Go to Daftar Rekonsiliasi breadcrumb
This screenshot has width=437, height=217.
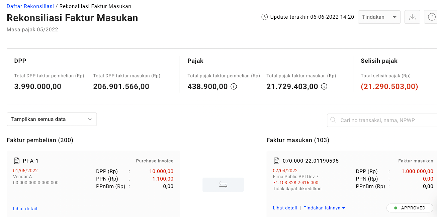click(x=30, y=6)
